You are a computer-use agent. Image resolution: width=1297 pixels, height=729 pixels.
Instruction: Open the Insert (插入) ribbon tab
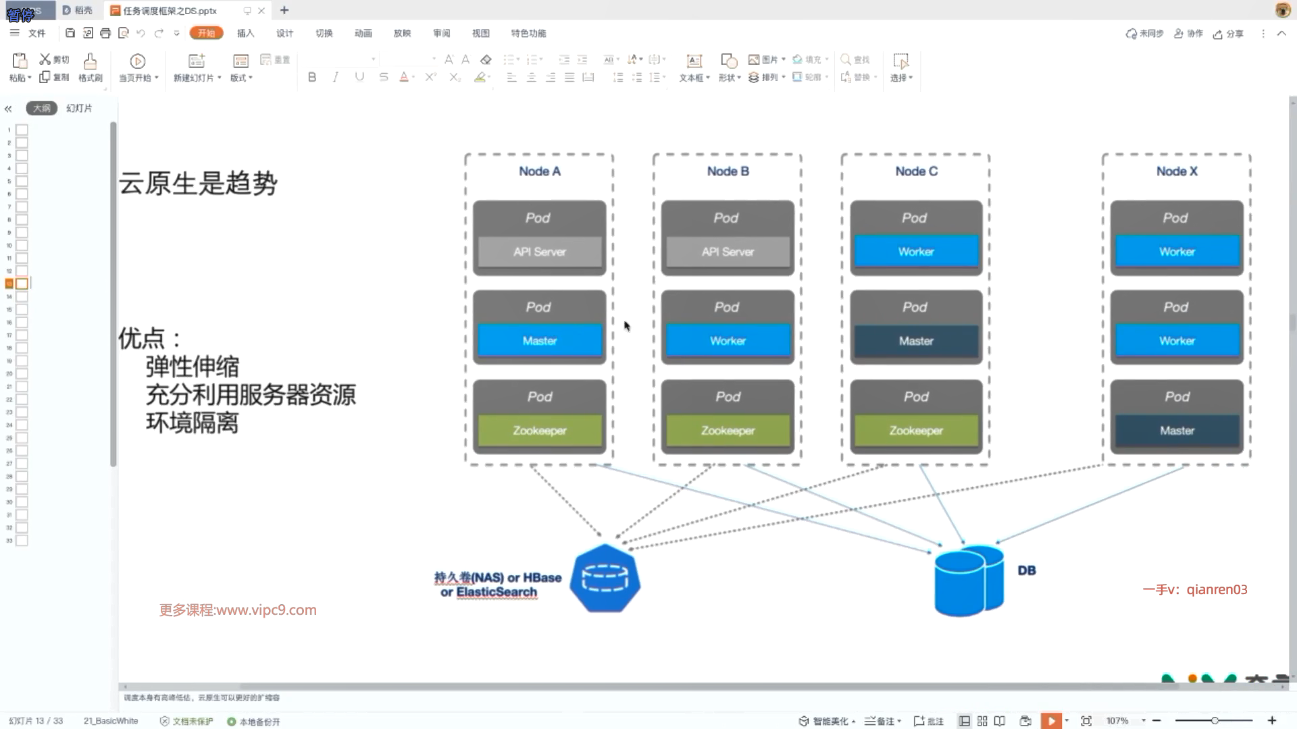245,33
